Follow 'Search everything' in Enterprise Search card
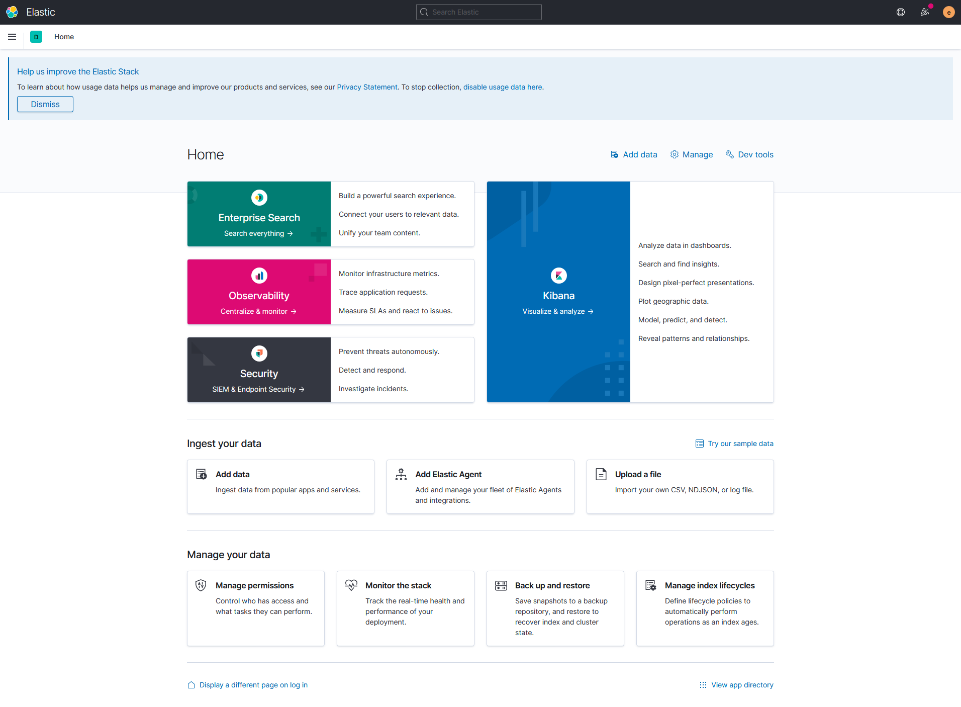This screenshot has width=961, height=707. [x=258, y=233]
